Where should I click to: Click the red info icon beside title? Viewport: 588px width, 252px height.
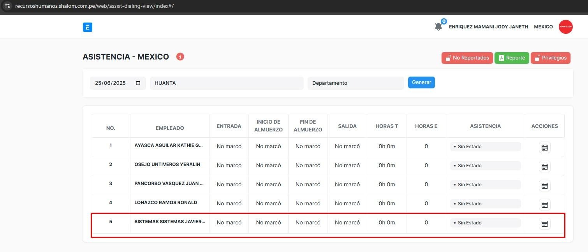180,57
